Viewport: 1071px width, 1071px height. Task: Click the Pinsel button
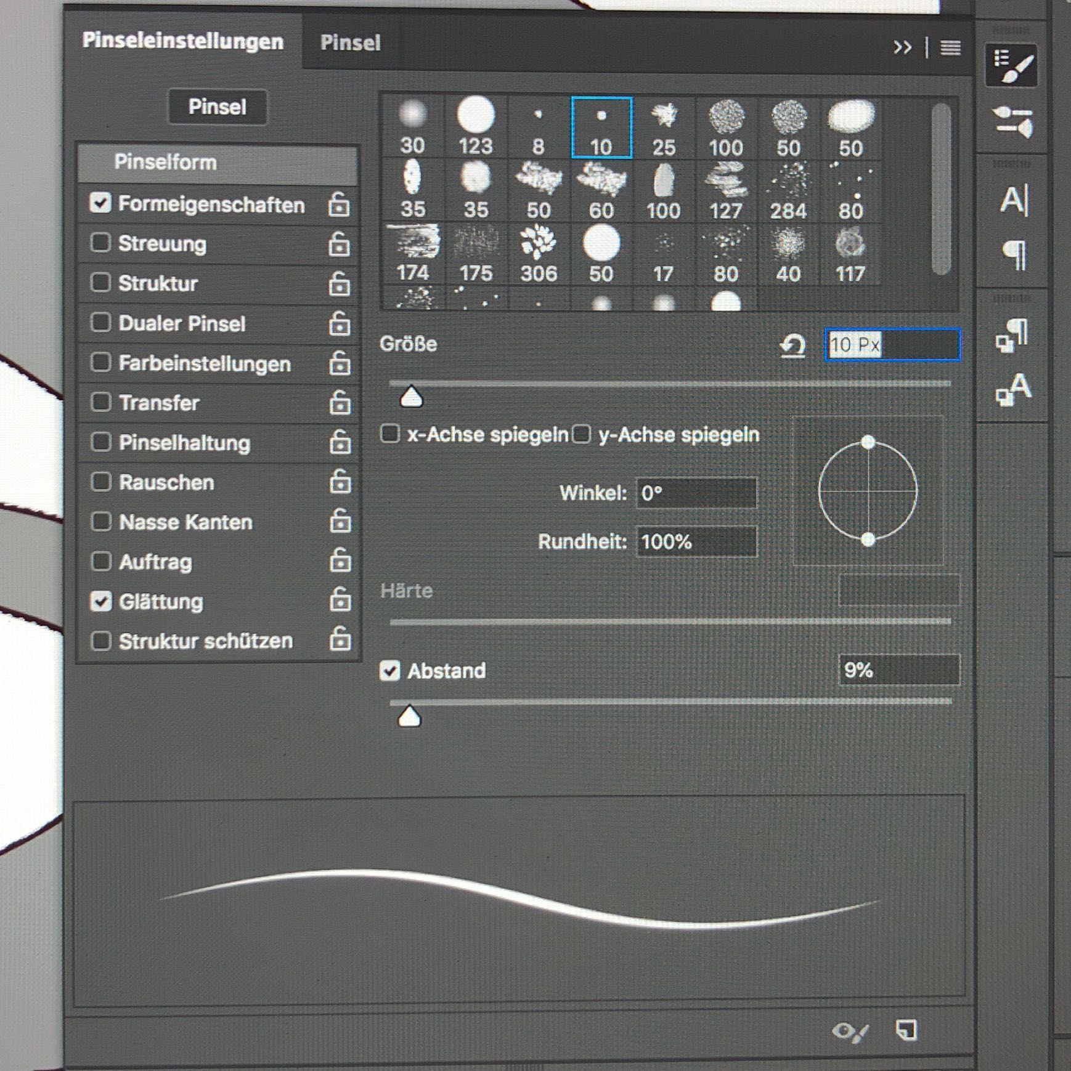[x=217, y=107]
